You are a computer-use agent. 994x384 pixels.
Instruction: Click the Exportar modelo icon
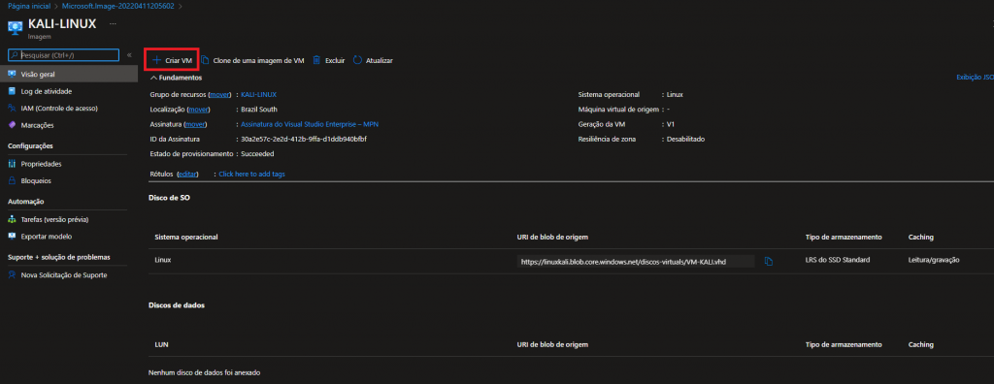(12, 237)
